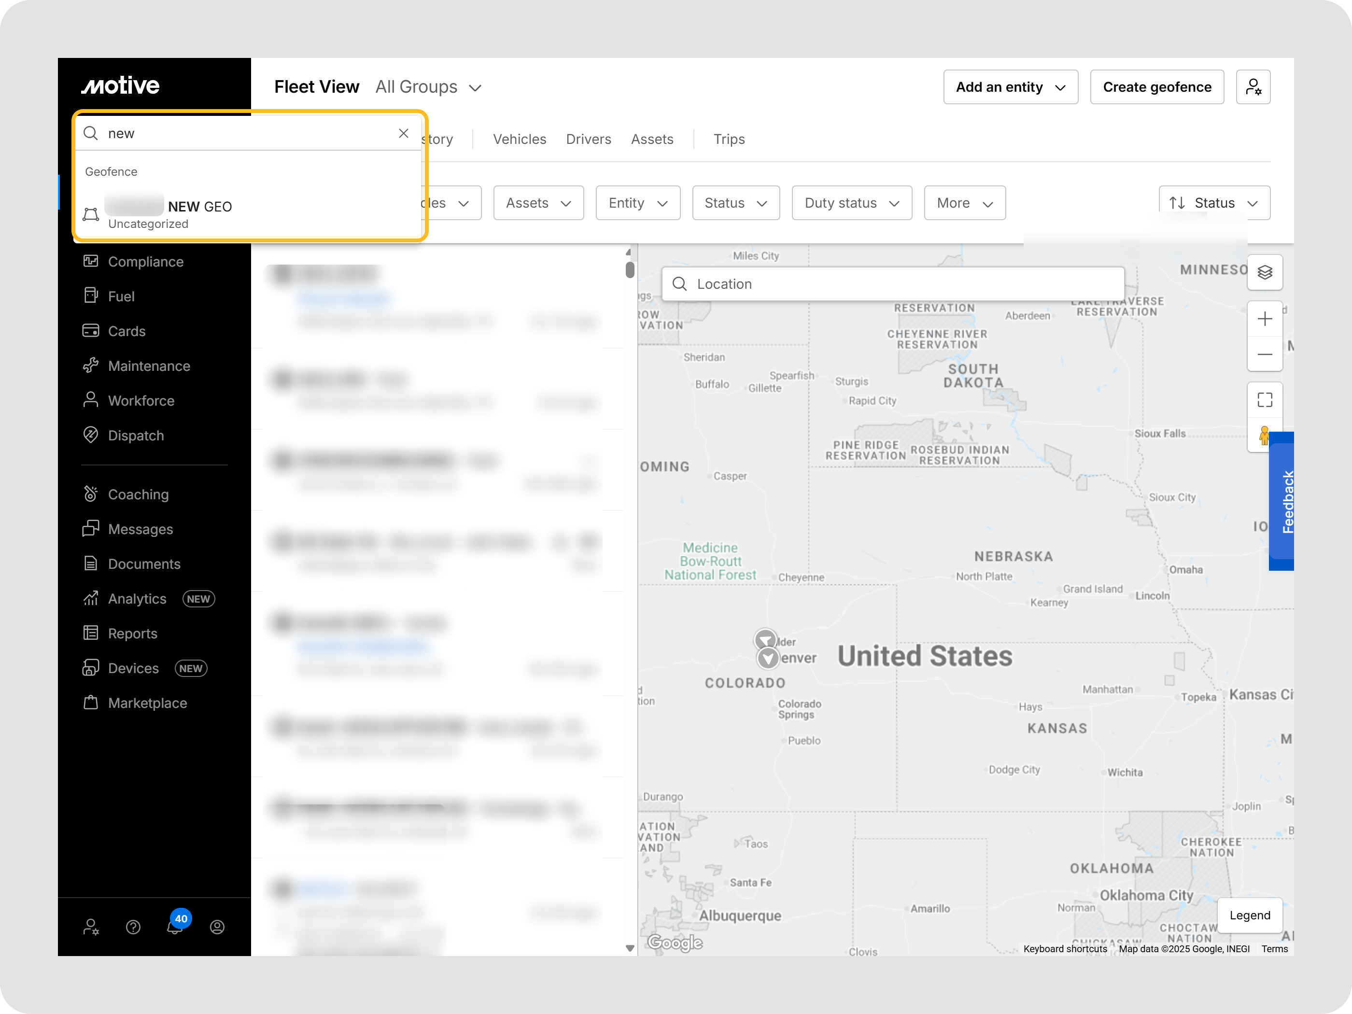Click the user settings icon top right
This screenshot has width=1352, height=1014.
coord(1253,87)
